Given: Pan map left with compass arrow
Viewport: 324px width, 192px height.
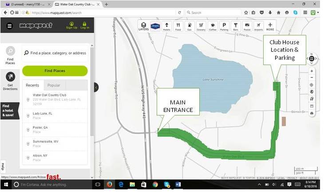Looking at the screenshot, I should coord(308,59).
